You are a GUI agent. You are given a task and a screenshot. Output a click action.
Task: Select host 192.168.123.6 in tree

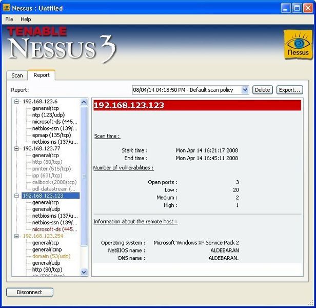coord(40,102)
